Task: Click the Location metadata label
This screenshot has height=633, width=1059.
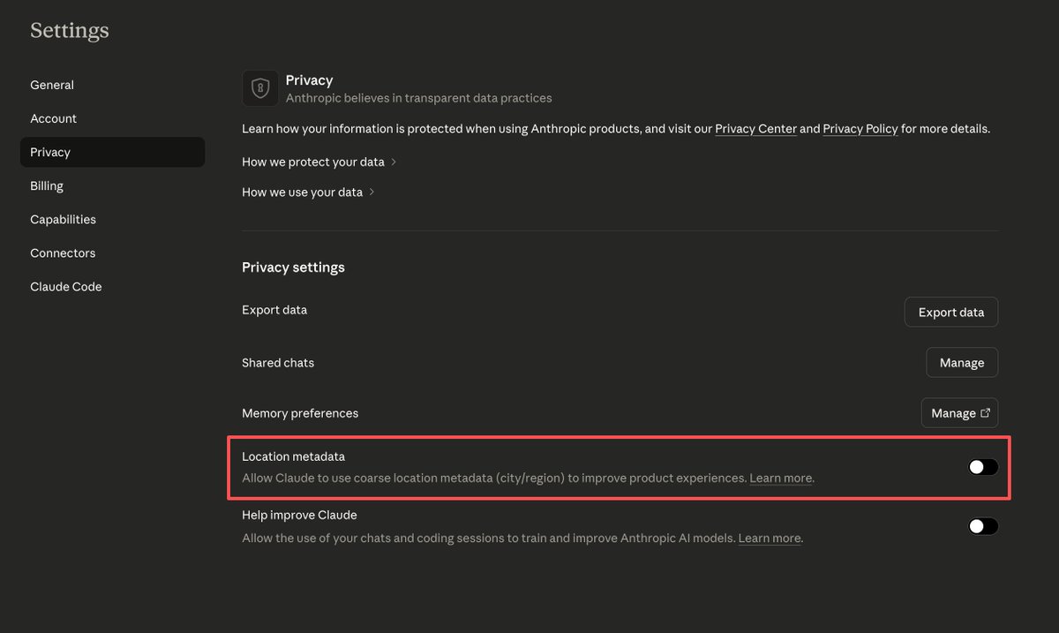Action: [x=293, y=456]
